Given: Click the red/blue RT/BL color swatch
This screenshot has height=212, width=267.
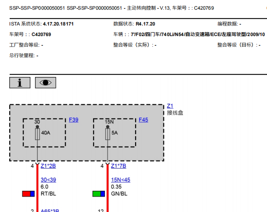Looking at the screenshot, I should [29, 194].
